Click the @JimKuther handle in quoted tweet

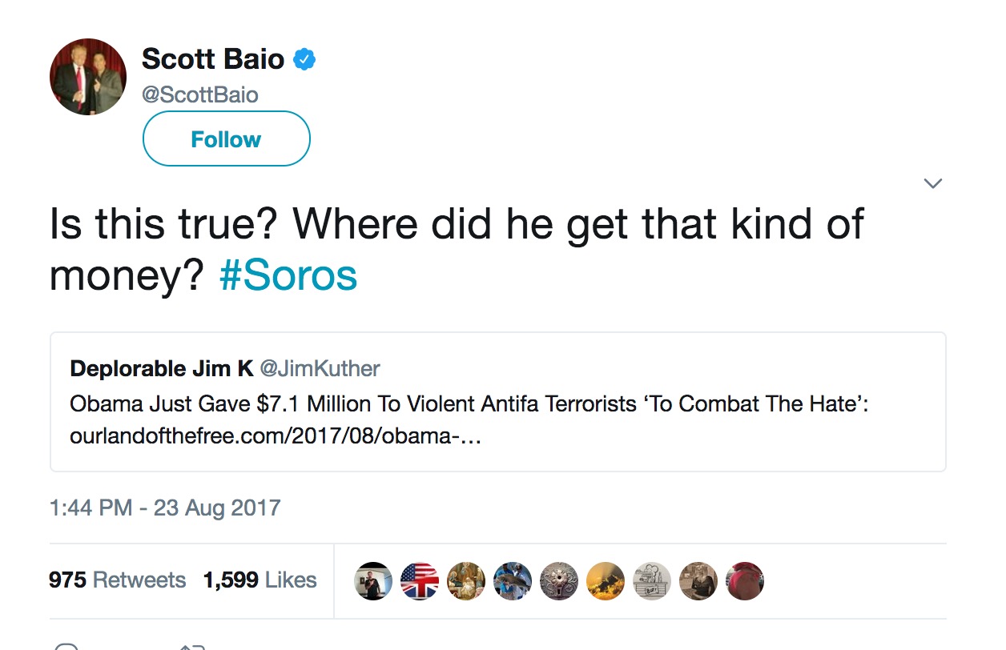point(320,368)
